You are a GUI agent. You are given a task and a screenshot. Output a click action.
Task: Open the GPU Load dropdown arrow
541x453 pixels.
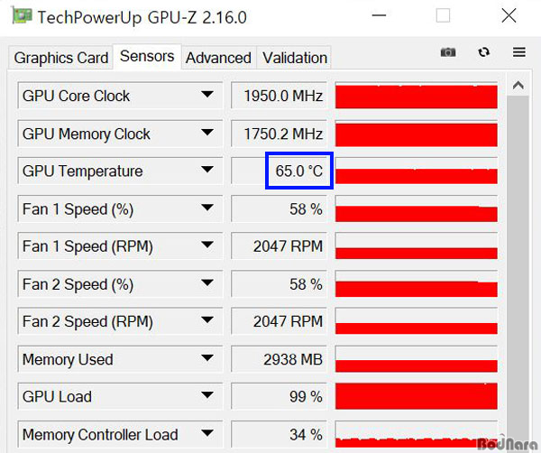pyautogui.click(x=207, y=396)
